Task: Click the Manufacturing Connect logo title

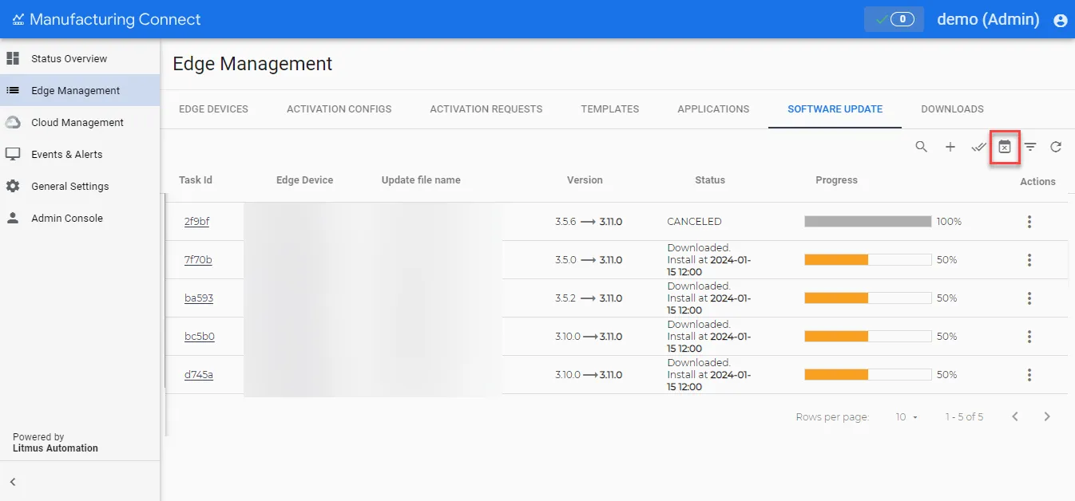Action: click(x=107, y=19)
